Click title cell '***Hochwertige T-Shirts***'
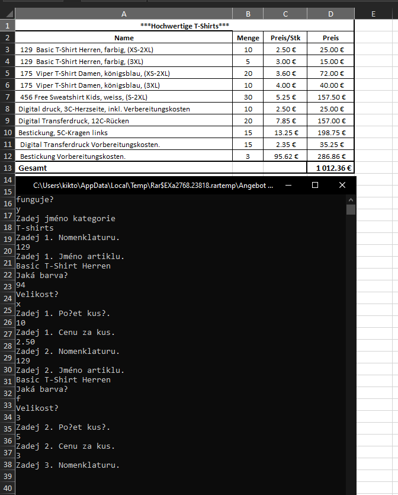The image size is (398, 495). click(185, 25)
